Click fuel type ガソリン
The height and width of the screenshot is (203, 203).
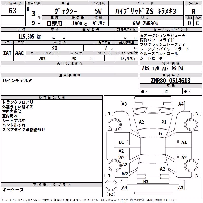(98, 23)
